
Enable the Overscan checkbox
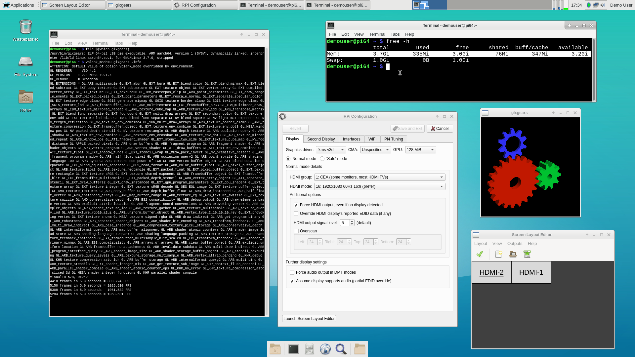point(296,231)
